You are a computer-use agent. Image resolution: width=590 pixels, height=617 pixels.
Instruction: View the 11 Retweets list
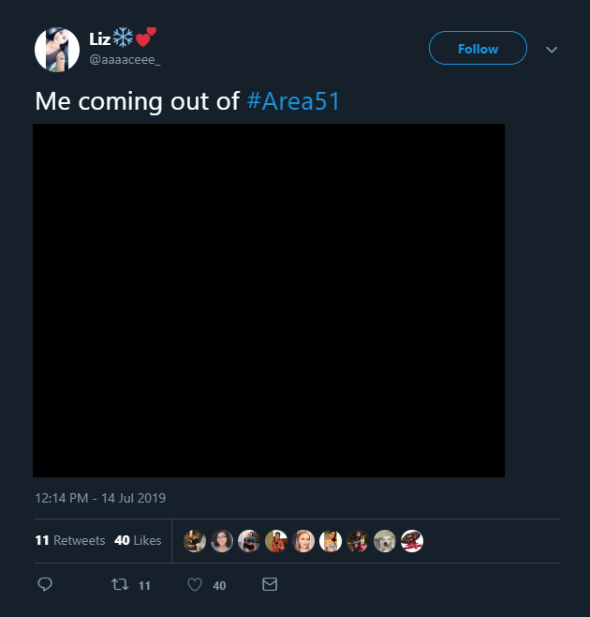pos(70,540)
